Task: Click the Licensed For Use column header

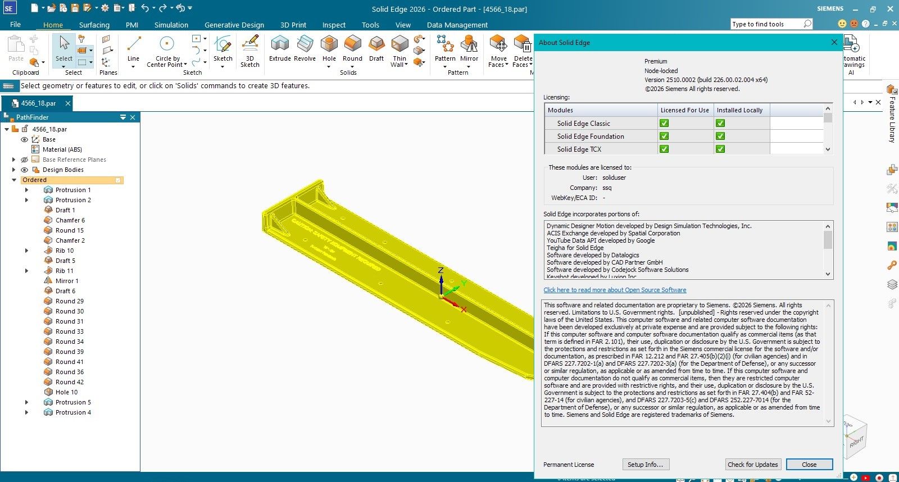Action: point(685,110)
